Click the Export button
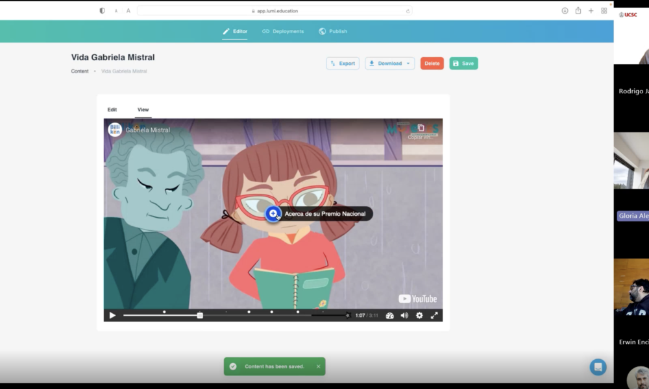 (x=343, y=64)
